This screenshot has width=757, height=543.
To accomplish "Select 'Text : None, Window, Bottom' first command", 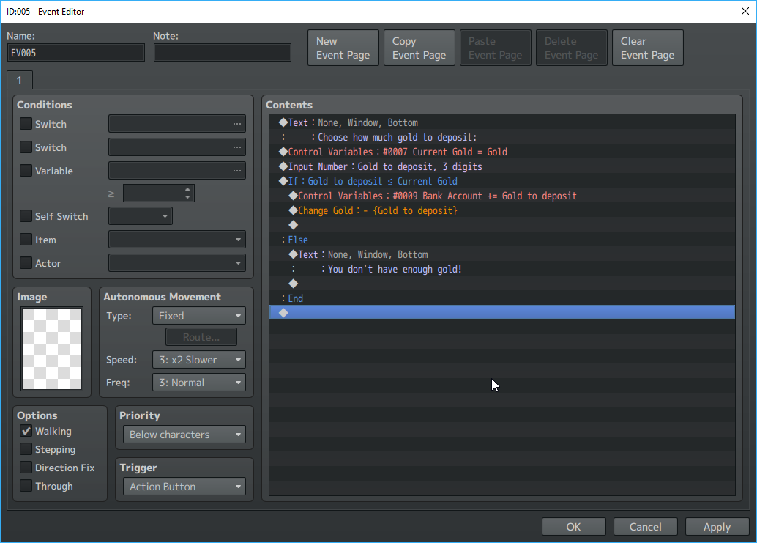I will (x=502, y=122).
